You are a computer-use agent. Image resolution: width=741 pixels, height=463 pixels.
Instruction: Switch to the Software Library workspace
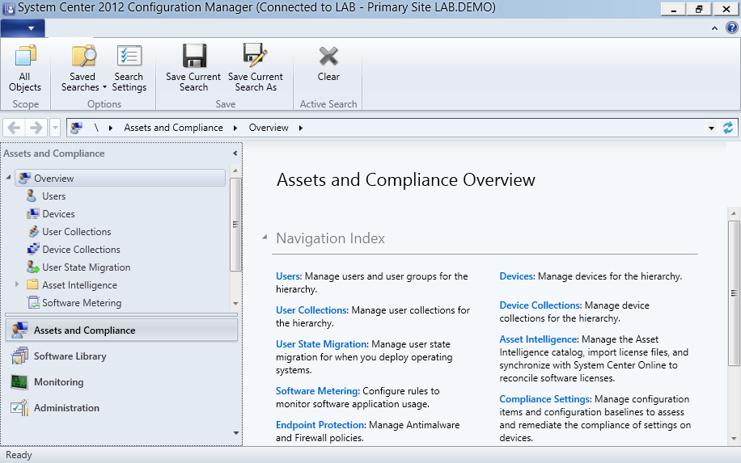pos(70,356)
